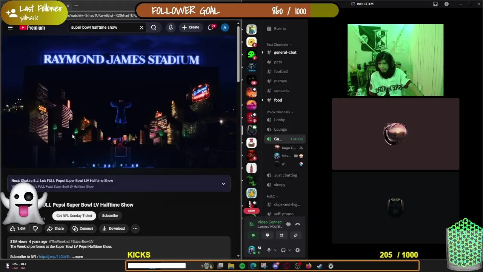Viewport: 483px width, 272px height.
Task: Open the more actions ellipsis under the video
Action: (135, 228)
